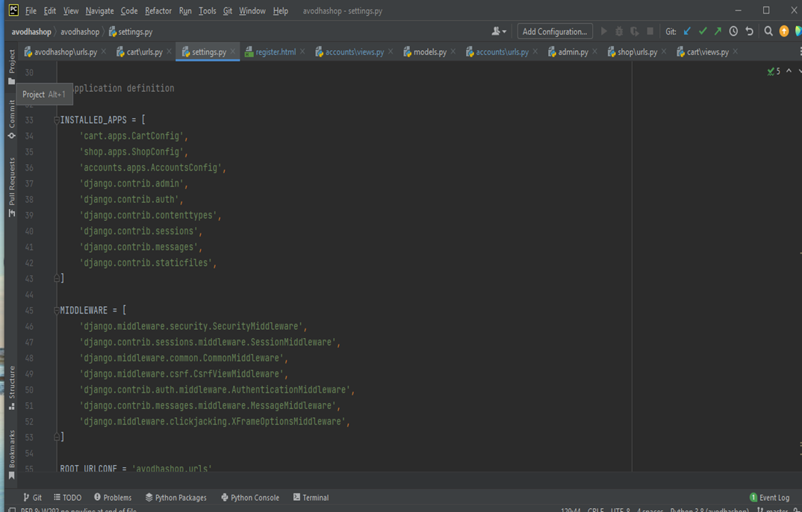Show the Structure tool window sidebar
The width and height of the screenshot is (802, 512).
coord(10,382)
